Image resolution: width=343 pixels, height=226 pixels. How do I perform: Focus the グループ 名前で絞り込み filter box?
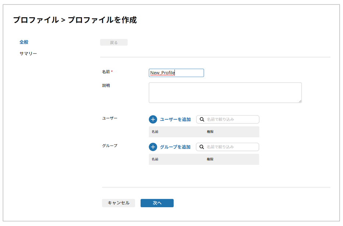231,147
